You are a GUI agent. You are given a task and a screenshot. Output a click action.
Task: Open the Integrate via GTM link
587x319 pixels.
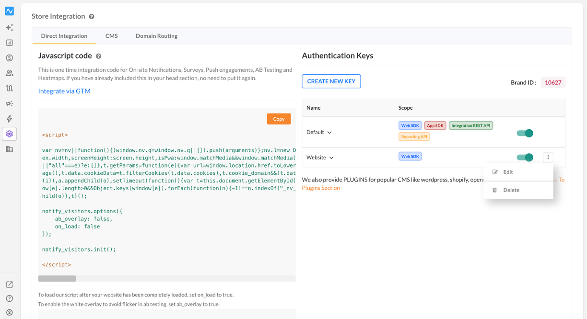click(64, 91)
